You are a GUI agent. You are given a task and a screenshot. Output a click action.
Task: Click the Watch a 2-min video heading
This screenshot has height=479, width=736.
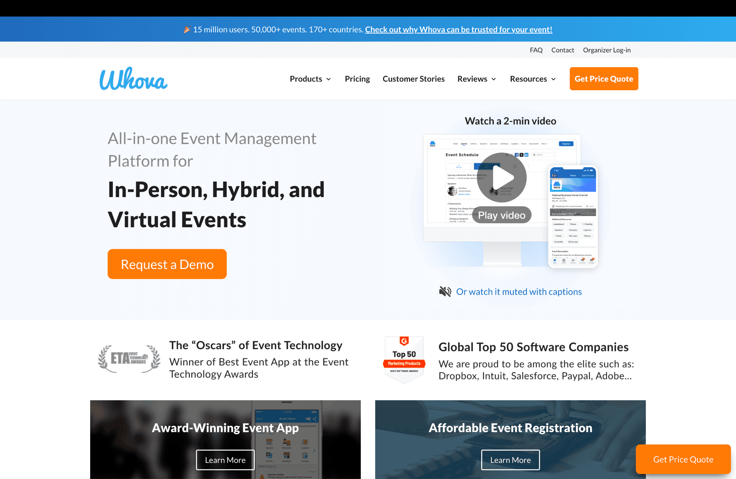[x=510, y=121]
